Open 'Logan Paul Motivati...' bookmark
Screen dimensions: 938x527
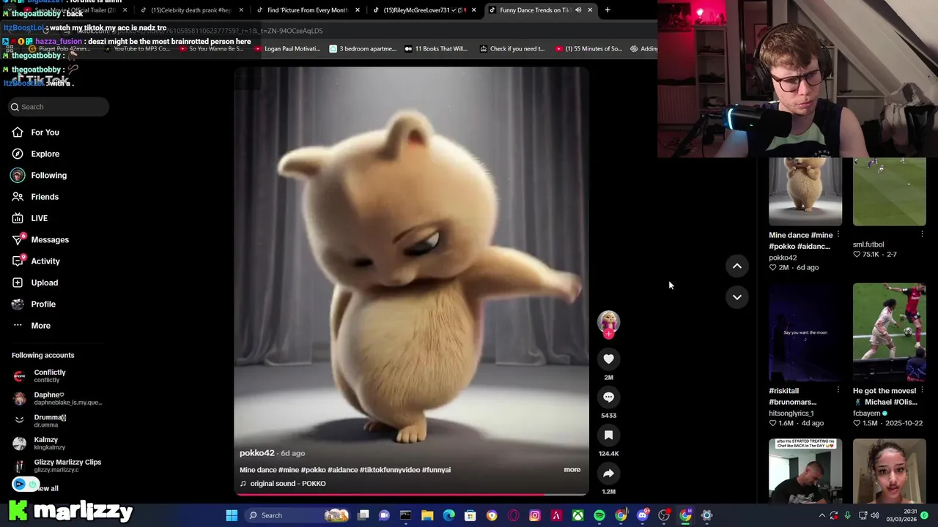pyautogui.click(x=287, y=49)
